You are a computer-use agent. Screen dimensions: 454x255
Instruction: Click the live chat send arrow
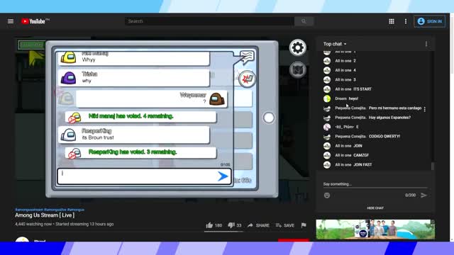423,195
